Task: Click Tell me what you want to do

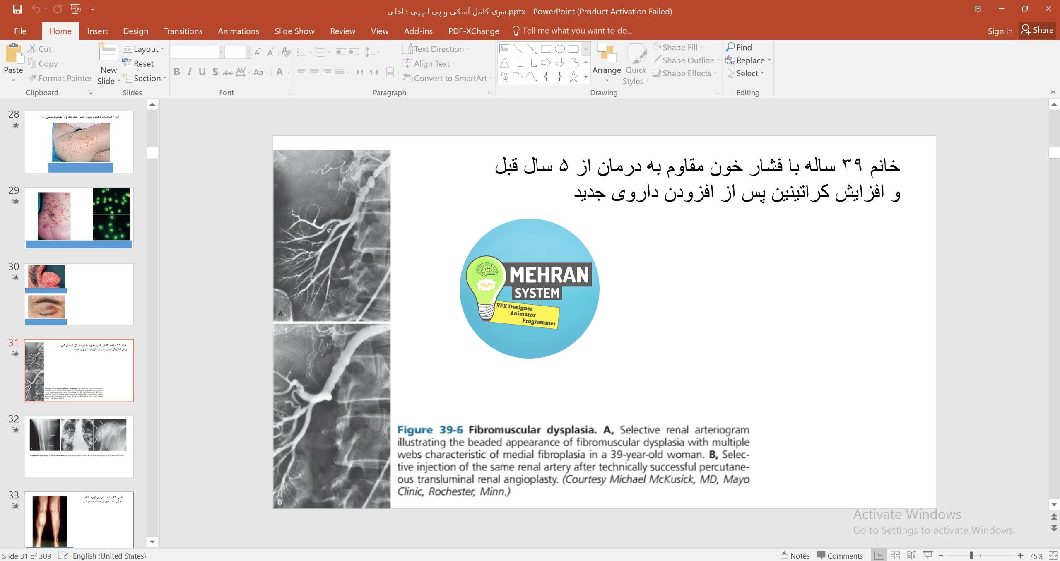Action: click(573, 31)
